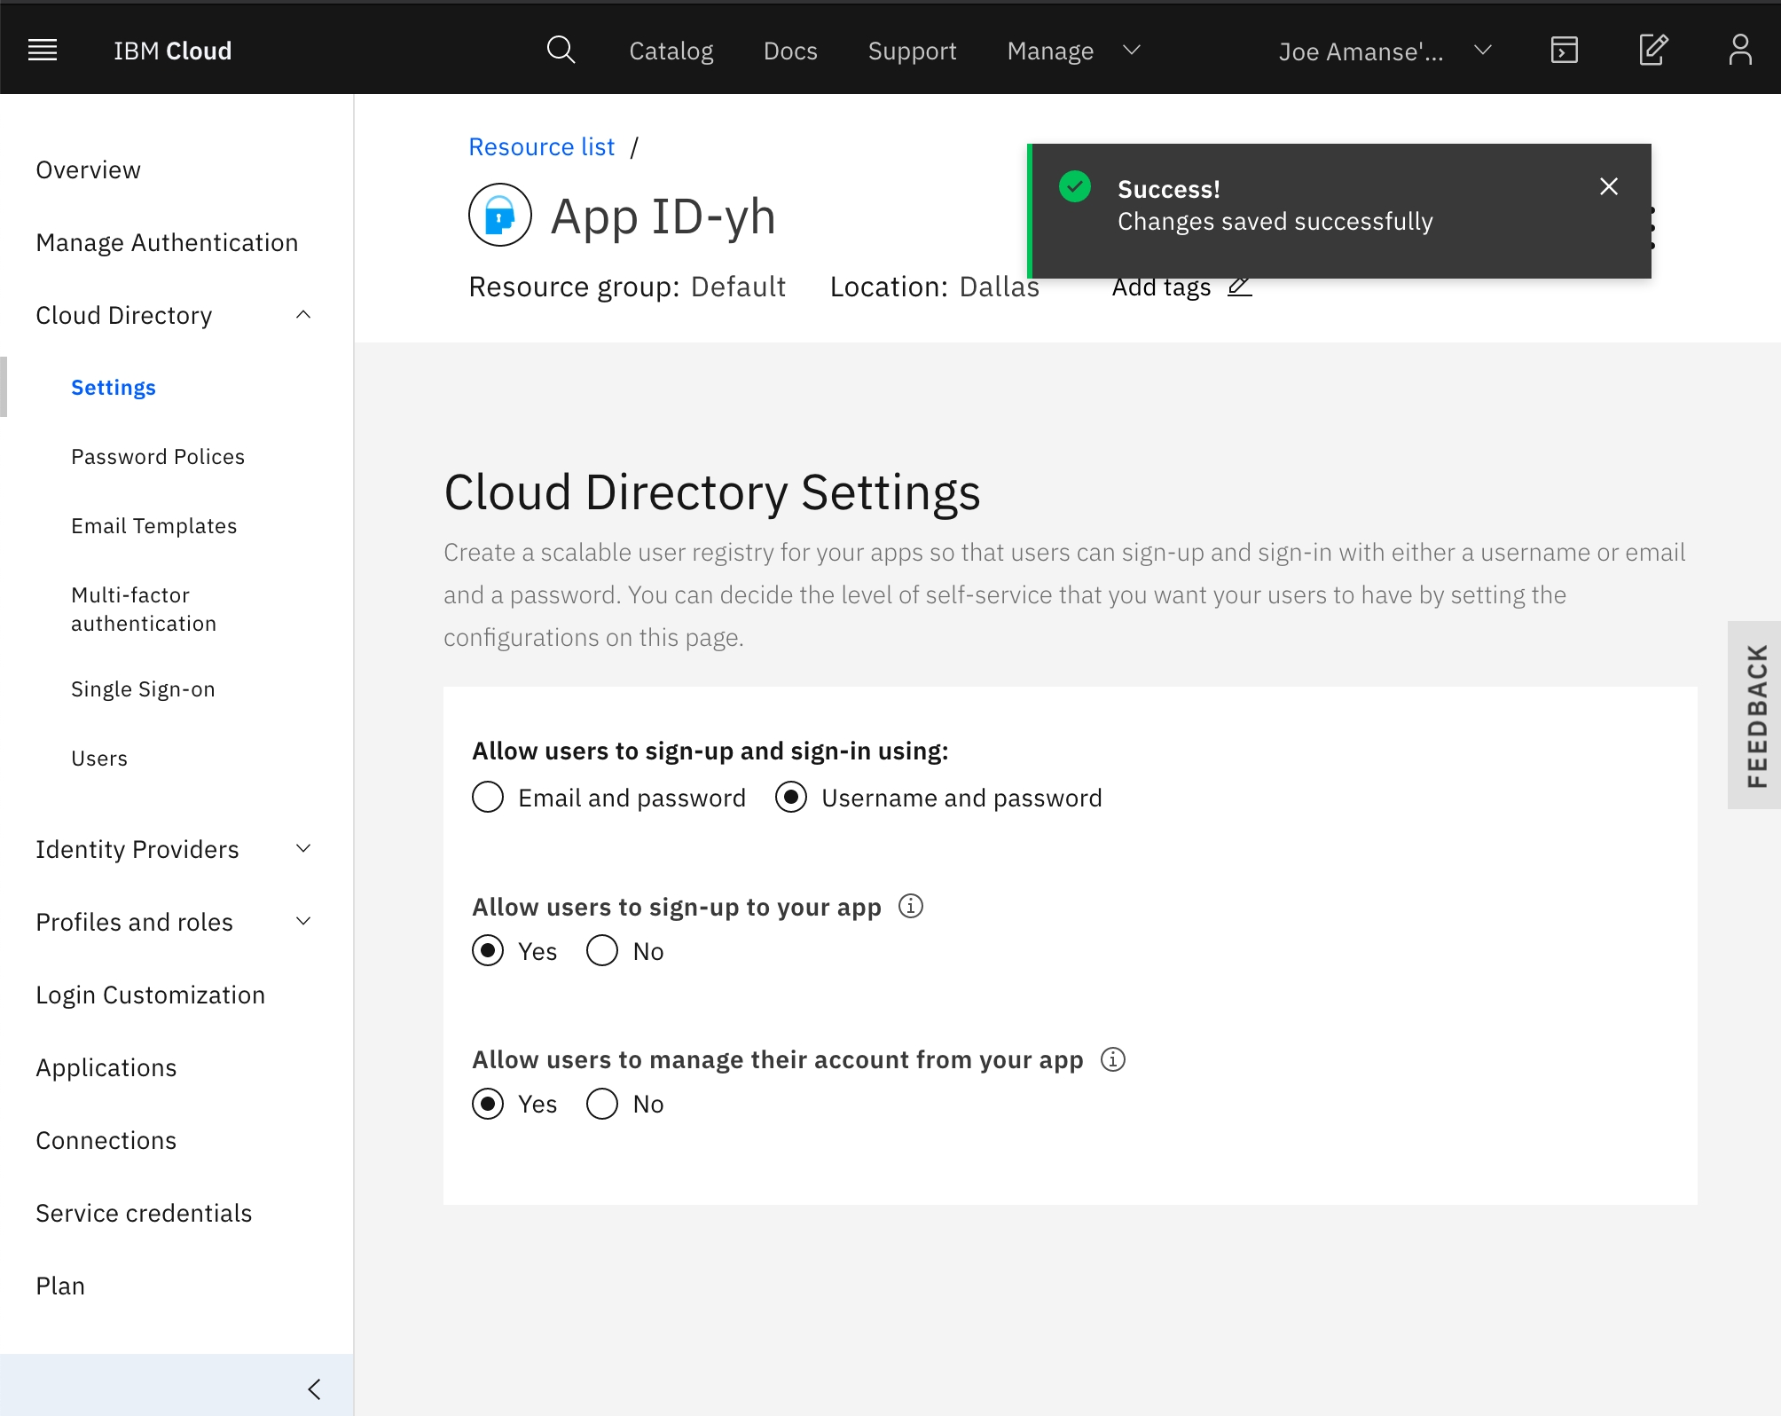Click info icon beside manage account option
Viewport: 1781px width, 1416px height.
(1113, 1059)
